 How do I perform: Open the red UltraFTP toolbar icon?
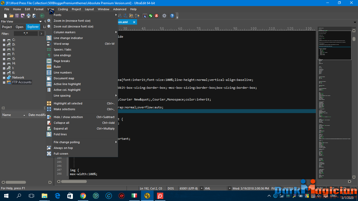pos(156,16)
